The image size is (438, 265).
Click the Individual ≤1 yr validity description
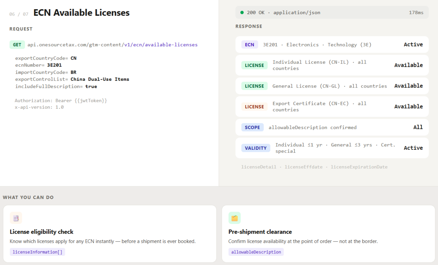(x=335, y=148)
